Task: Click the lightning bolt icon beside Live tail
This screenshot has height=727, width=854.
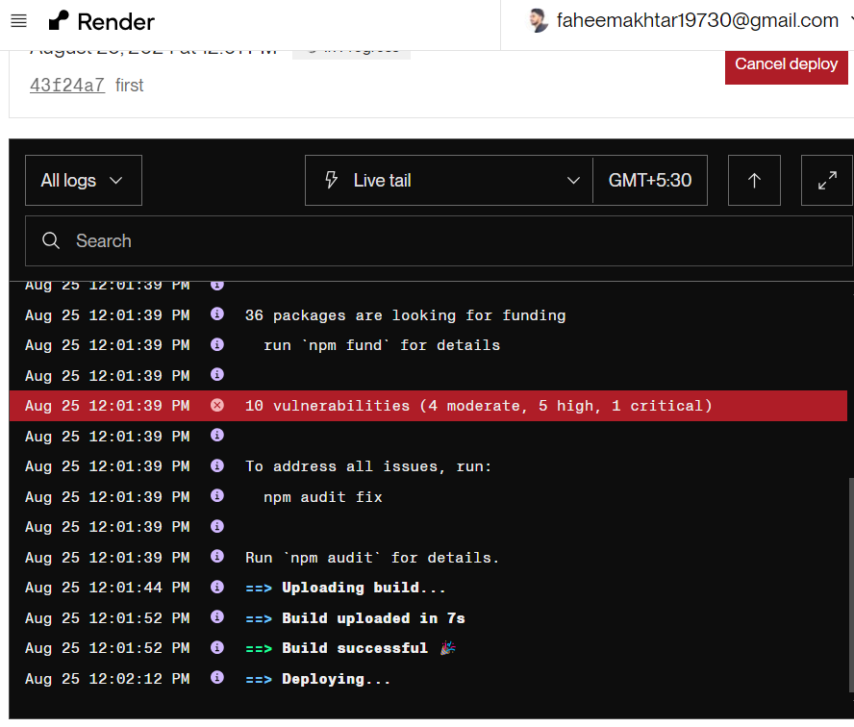Action: click(330, 180)
